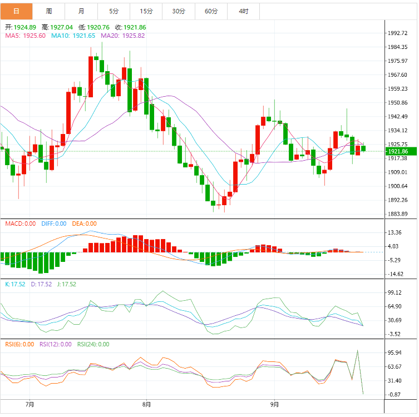Click the MACD indicator label
419x417 pixels.
(21, 224)
